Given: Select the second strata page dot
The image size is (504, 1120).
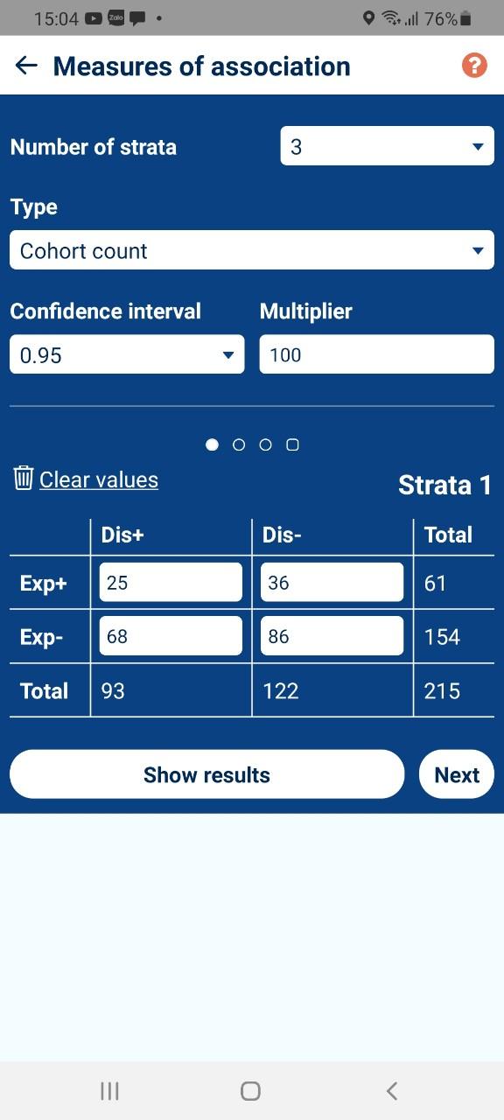Looking at the screenshot, I should (x=239, y=444).
